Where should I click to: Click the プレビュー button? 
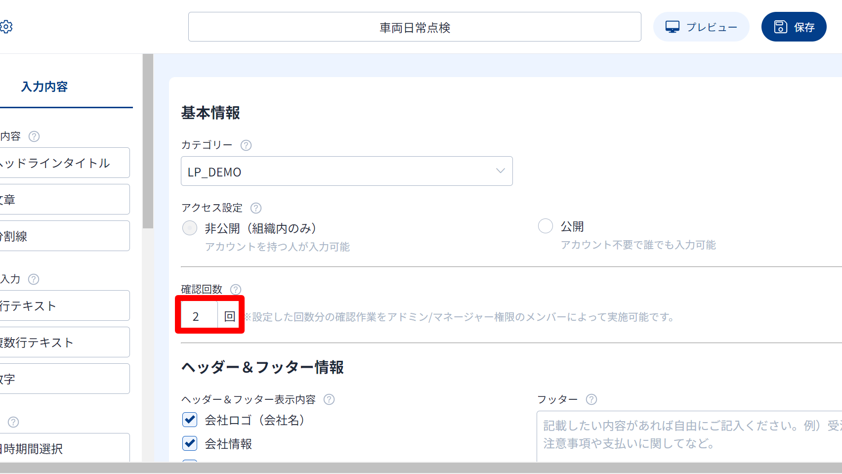[x=701, y=27]
